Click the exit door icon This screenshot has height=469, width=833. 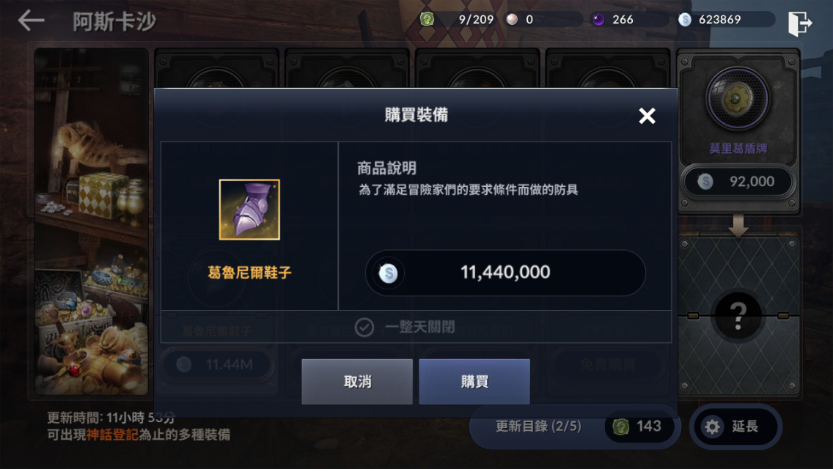[x=799, y=23]
